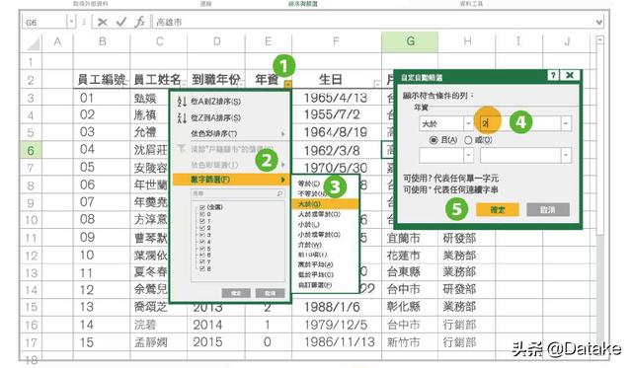632x368 pixels.
Task: Toggle the checkbox for value 0
Action: (x=202, y=215)
